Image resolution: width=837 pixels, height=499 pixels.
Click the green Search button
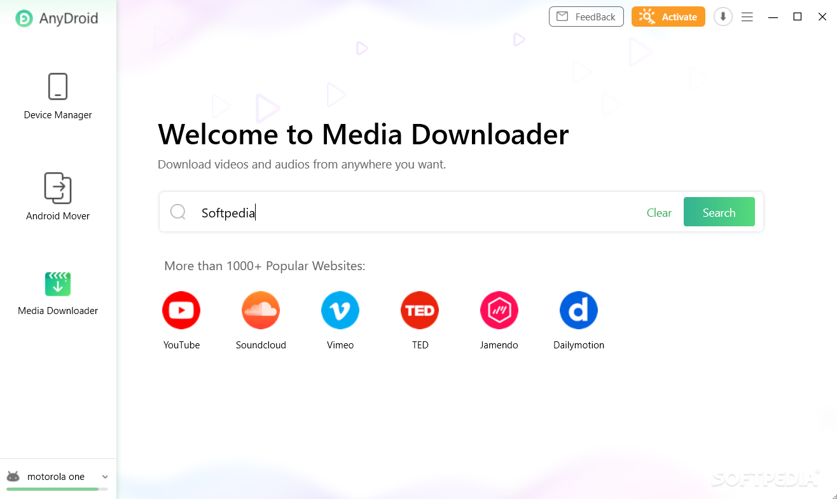tap(719, 212)
